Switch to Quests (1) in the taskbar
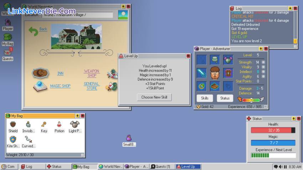This screenshot has width=303, height=170. (162, 166)
